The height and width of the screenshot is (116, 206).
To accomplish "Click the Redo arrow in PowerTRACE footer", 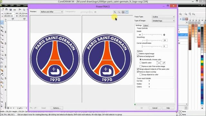I will click(35, 108).
